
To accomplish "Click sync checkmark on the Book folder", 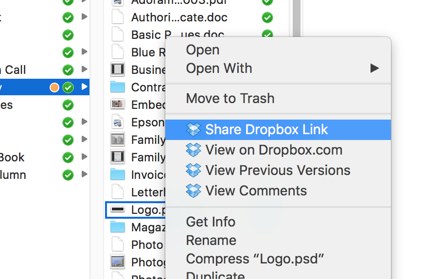I will click(x=68, y=157).
